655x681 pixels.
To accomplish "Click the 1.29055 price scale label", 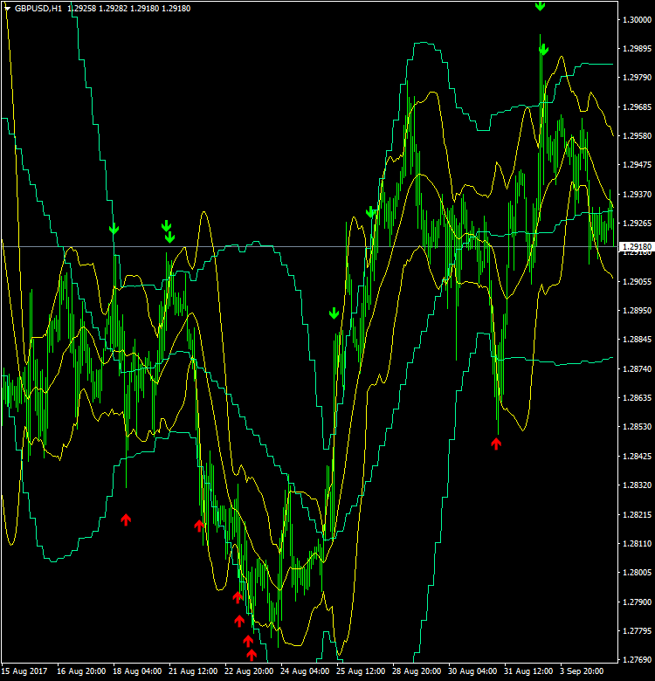I will pos(637,282).
